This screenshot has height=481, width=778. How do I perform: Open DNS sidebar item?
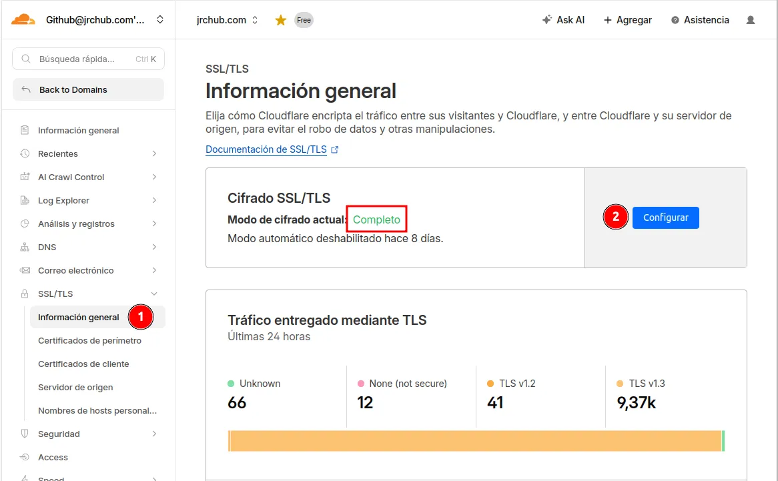pyautogui.click(x=47, y=247)
